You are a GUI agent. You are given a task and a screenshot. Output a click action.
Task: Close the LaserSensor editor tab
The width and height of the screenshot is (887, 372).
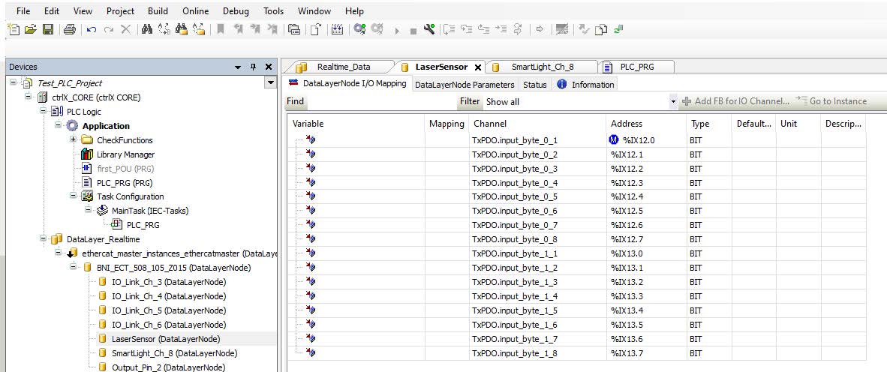pos(478,67)
